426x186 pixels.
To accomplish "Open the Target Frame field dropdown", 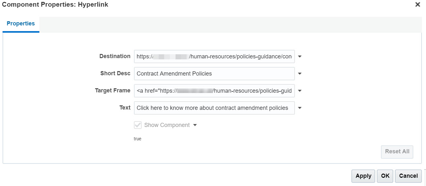I will (x=299, y=91).
